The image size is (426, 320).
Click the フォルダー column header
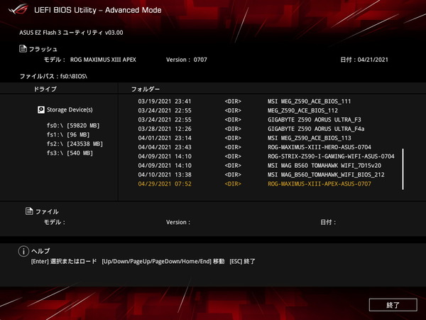click(x=146, y=89)
